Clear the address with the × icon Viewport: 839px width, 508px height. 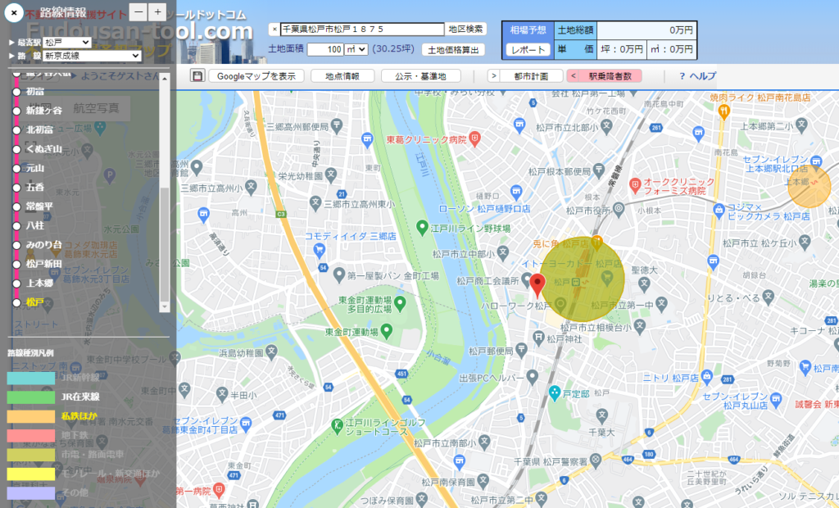274,29
